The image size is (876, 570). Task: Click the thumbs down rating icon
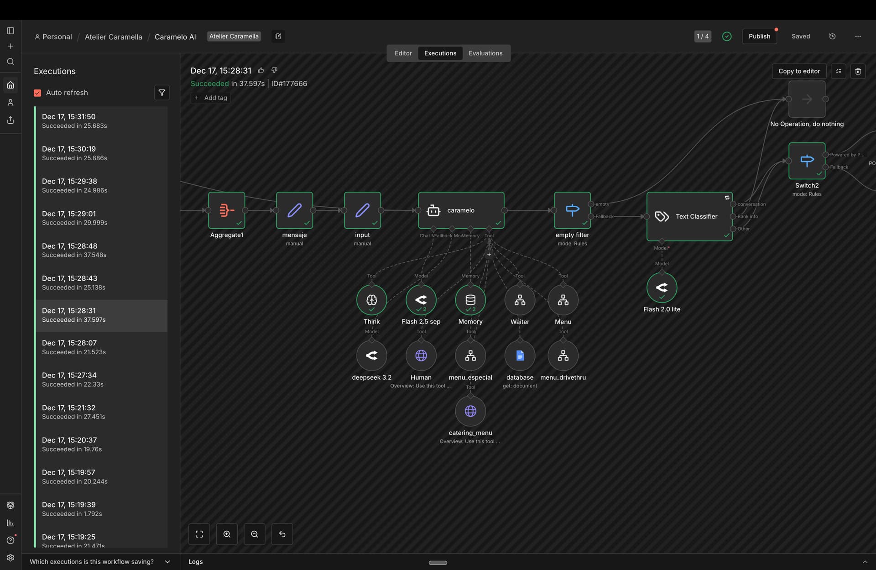pyautogui.click(x=274, y=70)
